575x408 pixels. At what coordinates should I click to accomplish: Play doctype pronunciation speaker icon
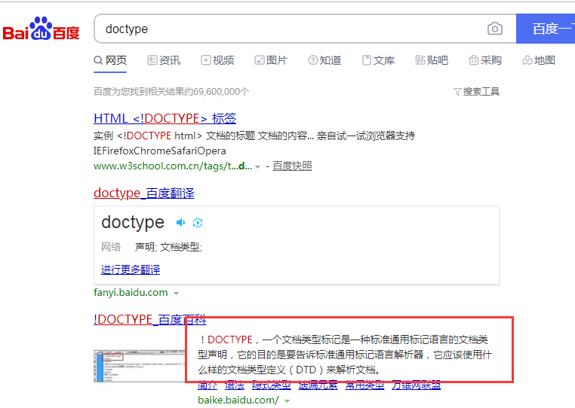coord(181,223)
